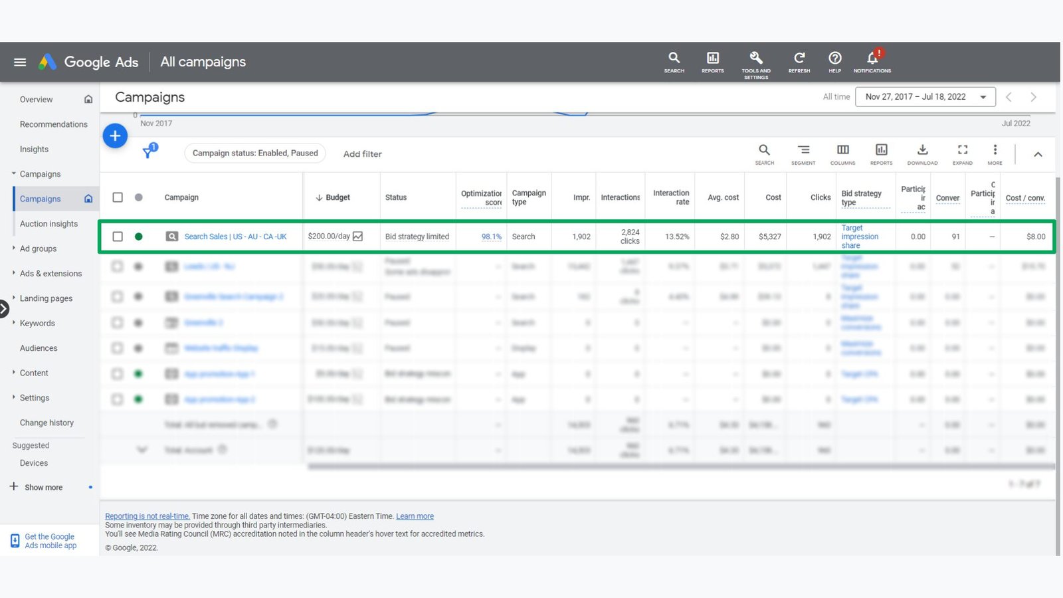Download the campaigns table
1063x598 pixels.
click(x=923, y=154)
